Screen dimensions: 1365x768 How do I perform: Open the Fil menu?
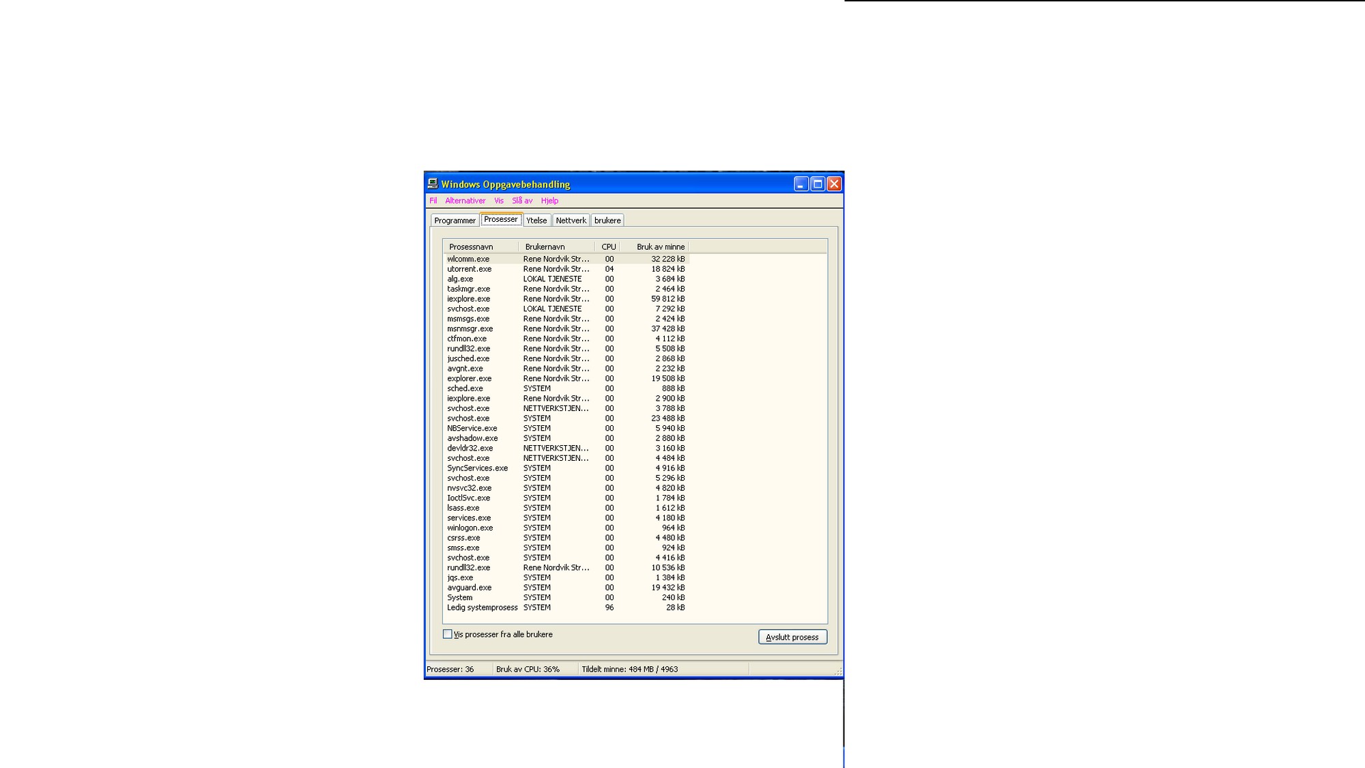(x=433, y=201)
